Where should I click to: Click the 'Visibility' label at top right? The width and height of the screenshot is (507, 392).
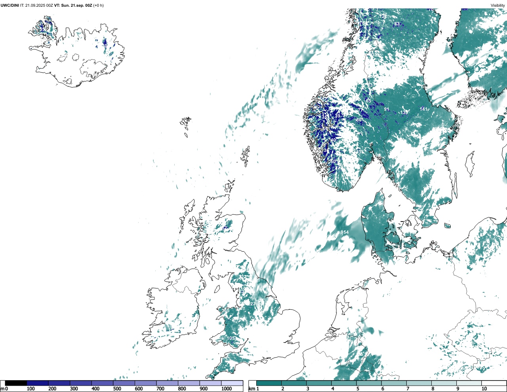pos(498,5)
